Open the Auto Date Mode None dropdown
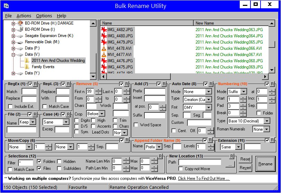Viewport: 281px width, 193px height. click(208, 92)
